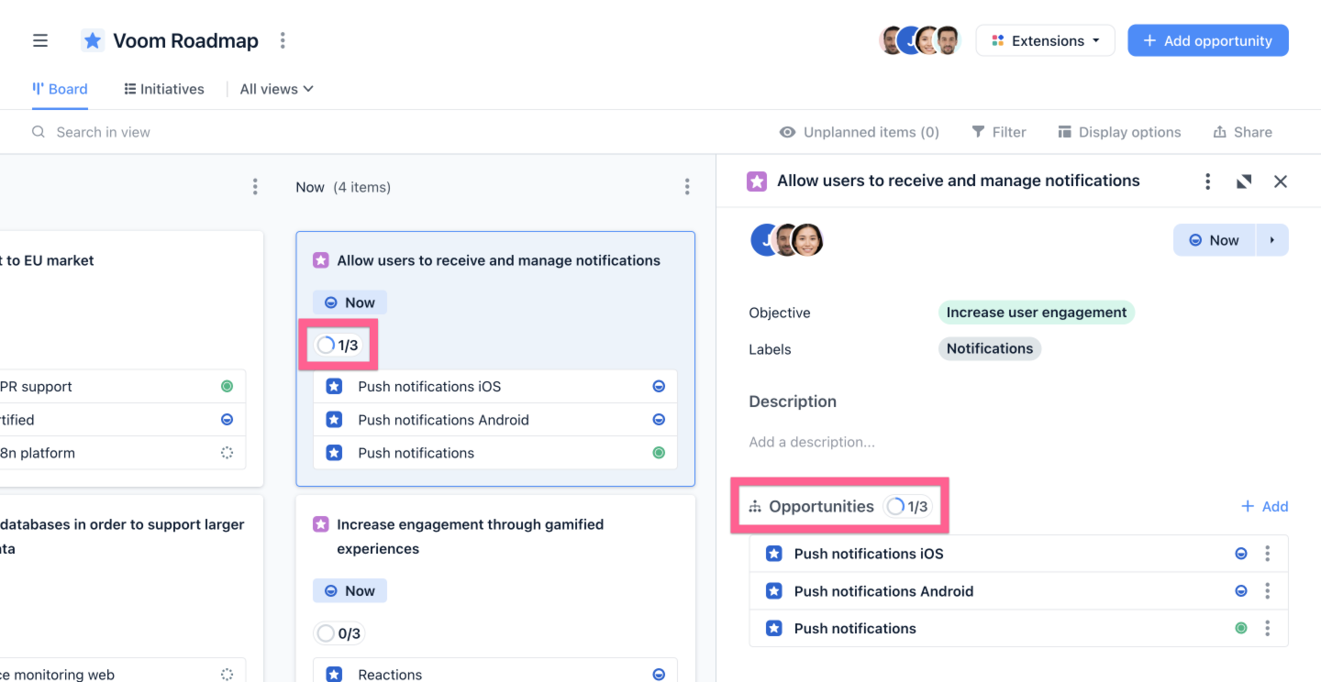Open the Extensions dropdown
Viewport: 1321px width, 682px height.
1045,40
